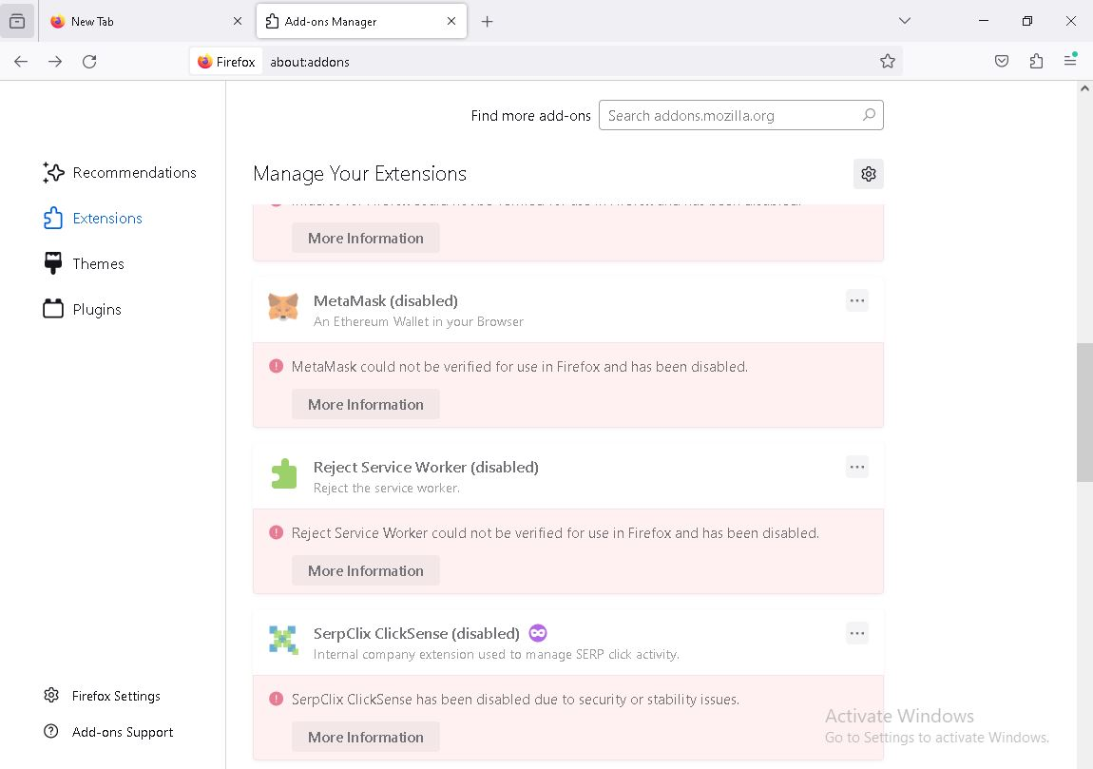Click the private browsing badge beside SerpClix ClickSense
The width and height of the screenshot is (1093, 769).
pyautogui.click(x=538, y=633)
